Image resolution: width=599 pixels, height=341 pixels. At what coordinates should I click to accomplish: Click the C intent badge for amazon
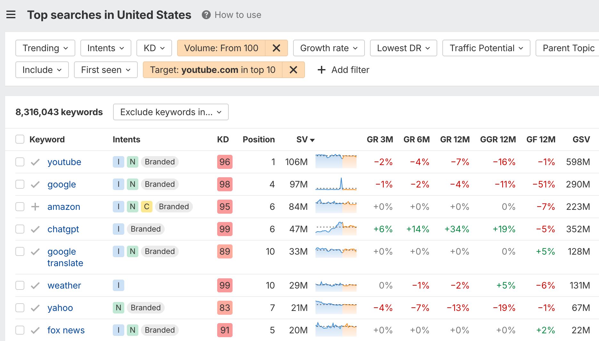click(146, 207)
